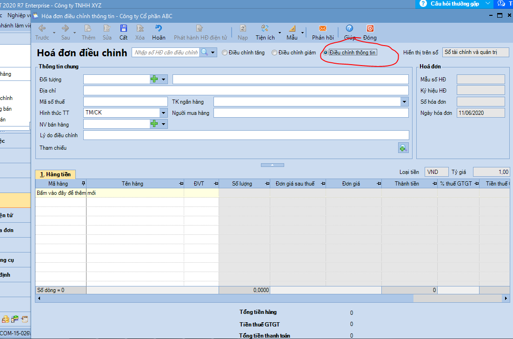Image resolution: width=513 pixels, height=339 pixels.
Task: Click the Tham chiếu add reference icon
Action: 403,148
